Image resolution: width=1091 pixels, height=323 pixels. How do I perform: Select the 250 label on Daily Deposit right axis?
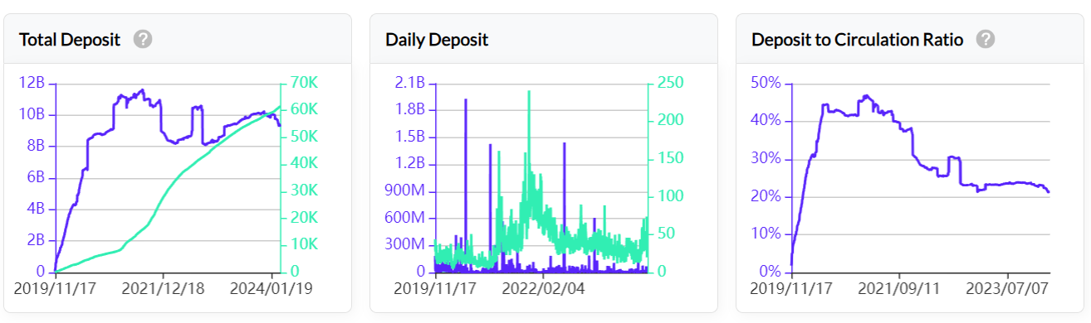pos(671,83)
